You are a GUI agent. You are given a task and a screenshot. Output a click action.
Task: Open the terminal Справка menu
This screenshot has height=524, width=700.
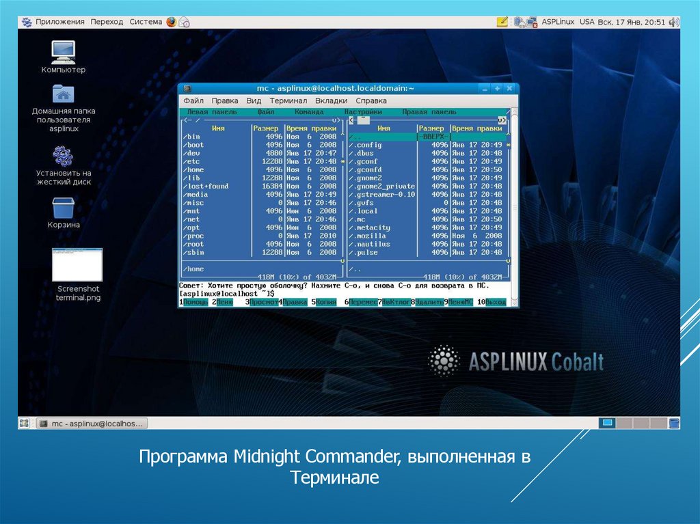click(x=371, y=101)
